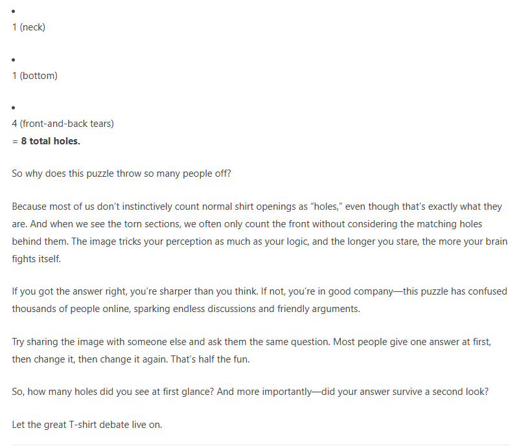Click the bullet above "1 (bottom)"
This screenshot has height=448, width=517.
coord(14,60)
